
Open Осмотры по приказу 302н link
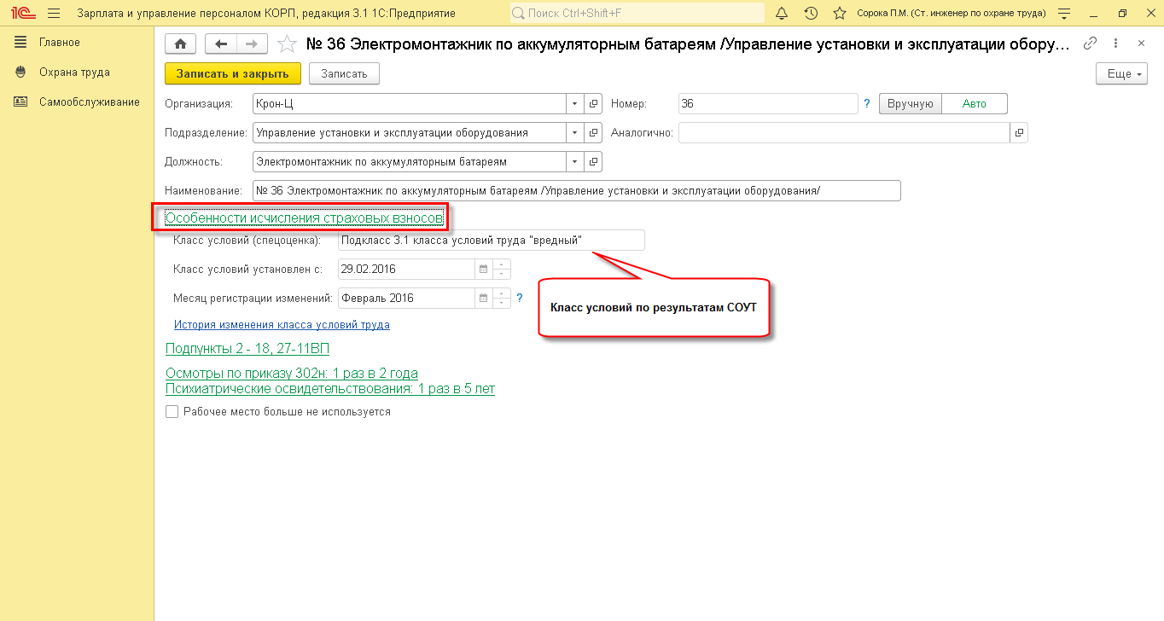(x=291, y=374)
